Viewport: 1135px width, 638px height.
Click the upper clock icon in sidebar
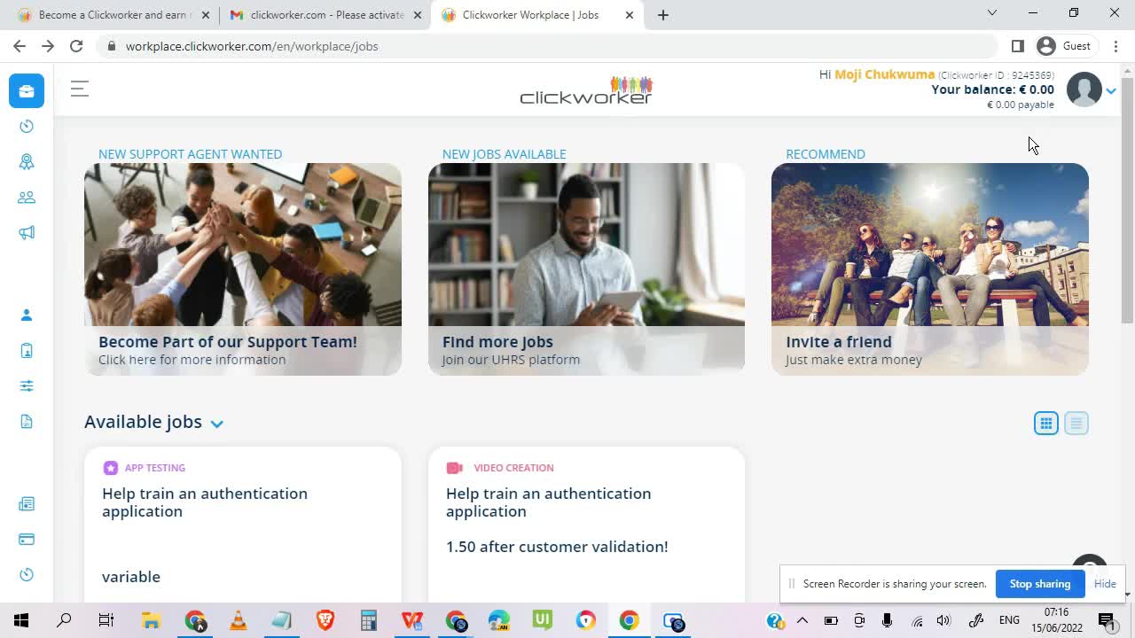(27, 127)
